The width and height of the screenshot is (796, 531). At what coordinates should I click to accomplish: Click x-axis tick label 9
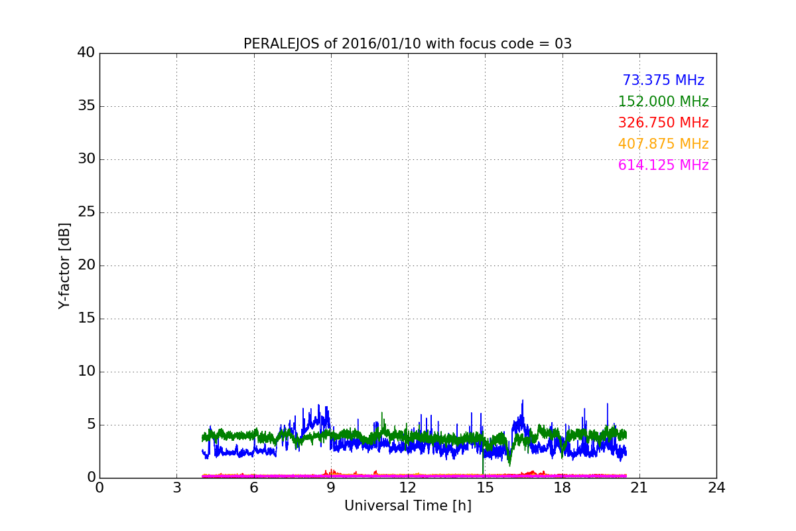331,488
